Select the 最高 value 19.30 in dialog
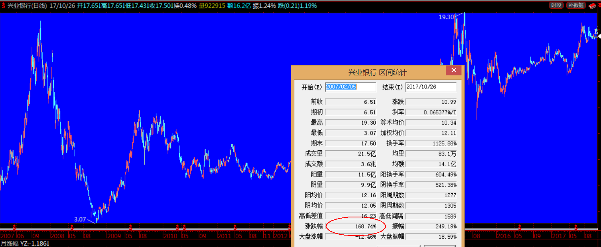The image size is (601, 247). coord(351,123)
